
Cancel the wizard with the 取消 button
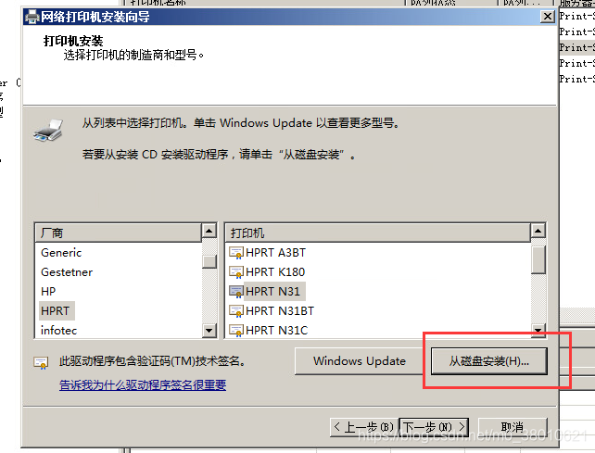513,427
